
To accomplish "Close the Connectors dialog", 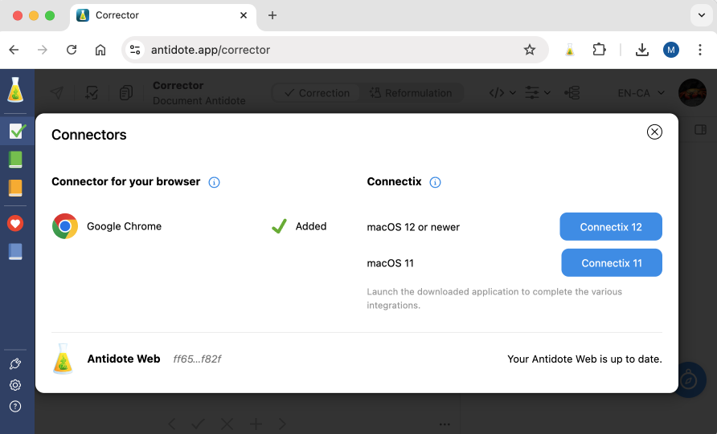I will [654, 132].
